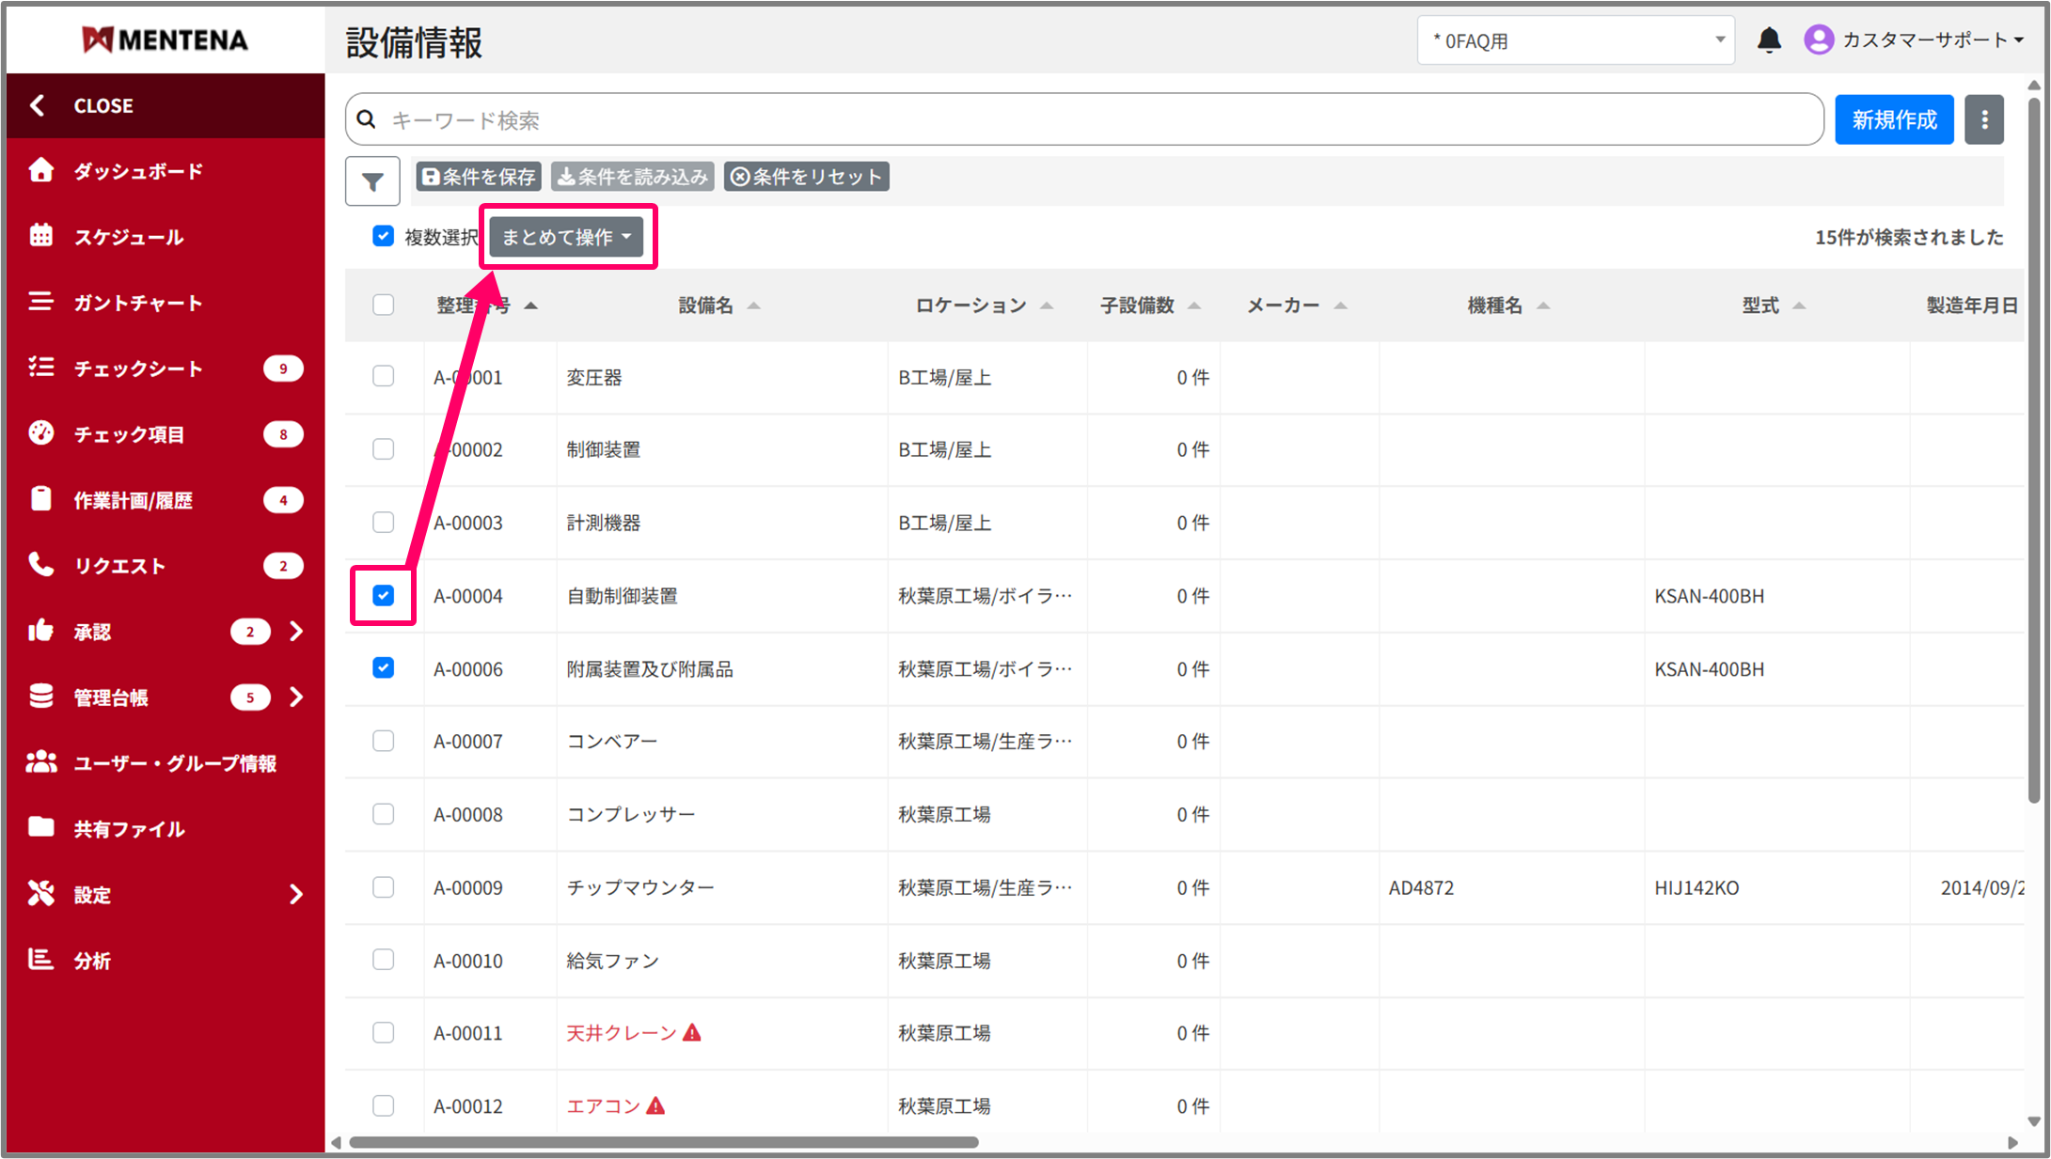Screen dimensions: 2051x1159
Task: Click the 分析 chart icon
Action: 41,959
